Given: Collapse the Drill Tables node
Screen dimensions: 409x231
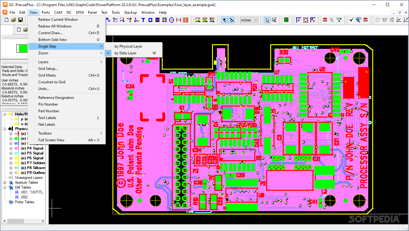Looking at the screenshot, I should pyautogui.click(x=5, y=187).
